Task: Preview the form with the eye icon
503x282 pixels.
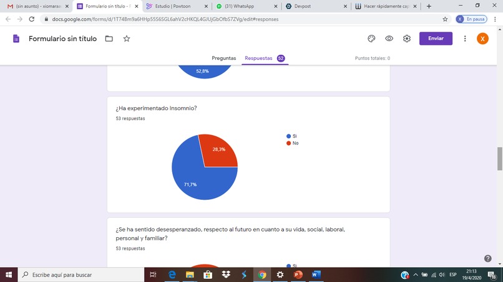Action: click(389, 39)
